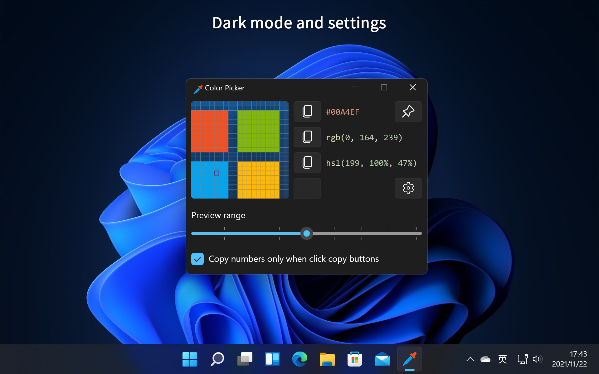
Task: Copy the rgb(0, 164, 239) value
Action: (307, 137)
